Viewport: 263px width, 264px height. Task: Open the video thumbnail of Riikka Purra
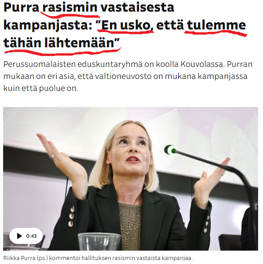(x=131, y=179)
